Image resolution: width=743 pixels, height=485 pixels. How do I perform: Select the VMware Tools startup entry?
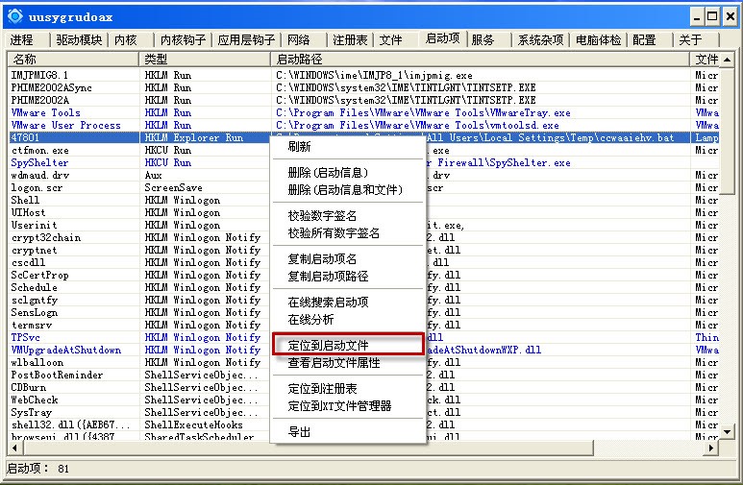pos(364,112)
